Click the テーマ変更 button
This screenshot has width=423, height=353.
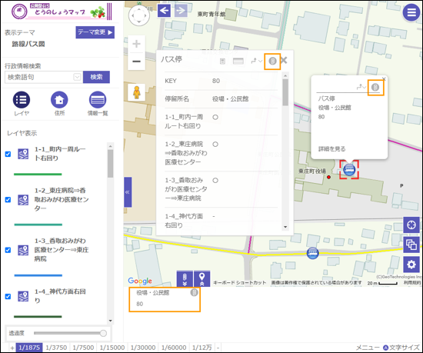click(x=95, y=32)
